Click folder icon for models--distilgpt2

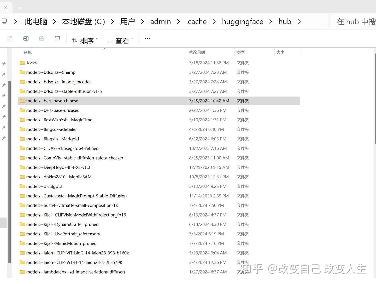22,186
